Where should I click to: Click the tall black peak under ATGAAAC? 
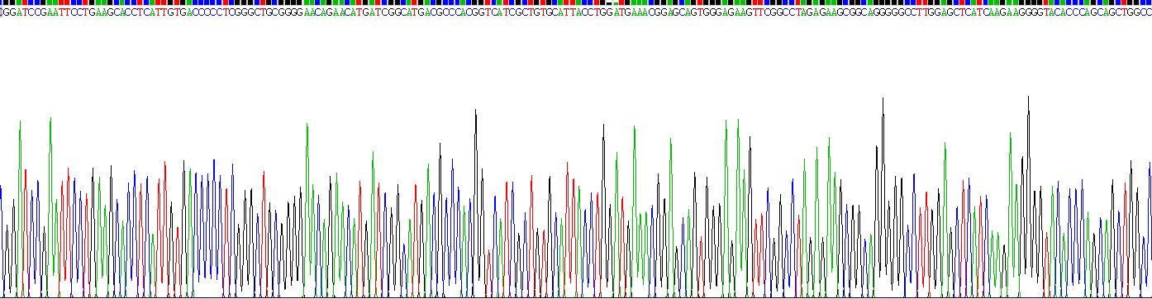click(604, 211)
